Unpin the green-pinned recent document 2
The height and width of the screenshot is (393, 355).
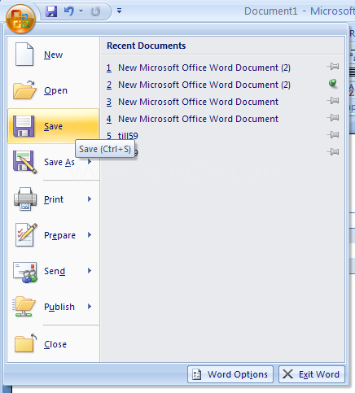point(333,84)
